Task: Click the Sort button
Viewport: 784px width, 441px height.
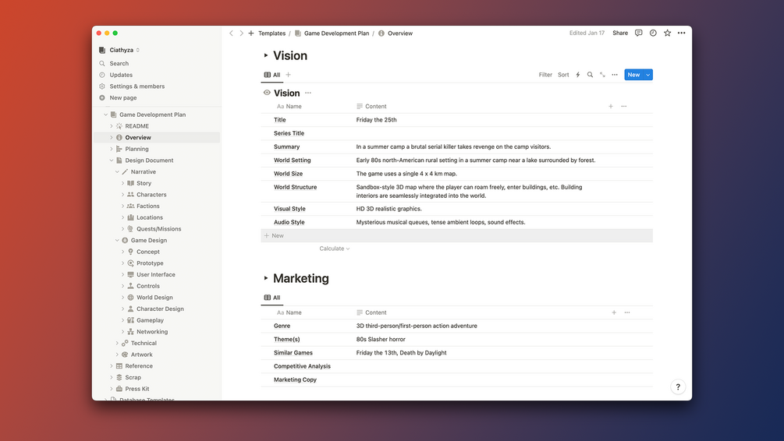Action: (x=563, y=75)
